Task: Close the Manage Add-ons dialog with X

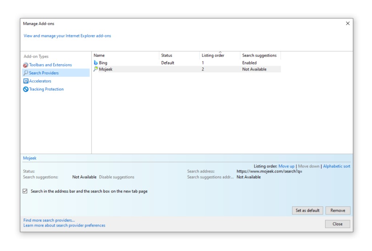Action: click(x=348, y=23)
